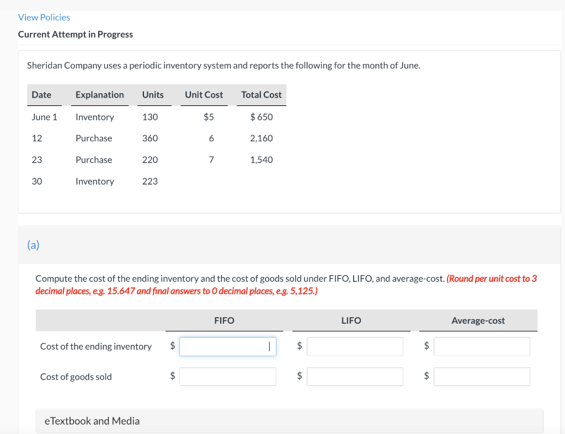Click the Average-cost column heading
The width and height of the screenshot is (565, 434).
tap(478, 320)
